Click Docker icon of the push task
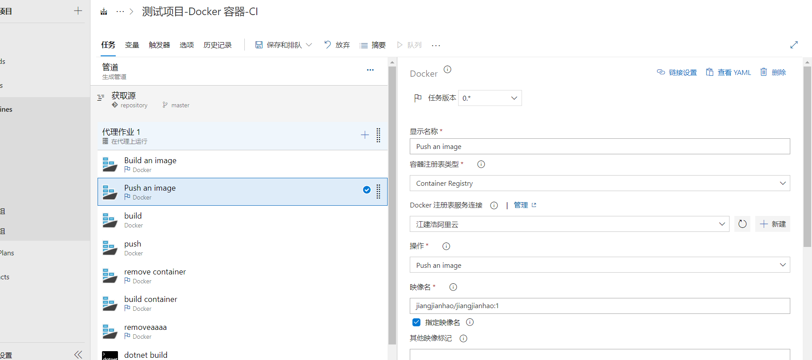The image size is (812, 360). [110, 248]
